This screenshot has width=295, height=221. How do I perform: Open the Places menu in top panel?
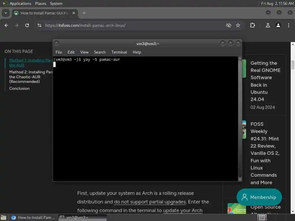[x=40, y=3]
